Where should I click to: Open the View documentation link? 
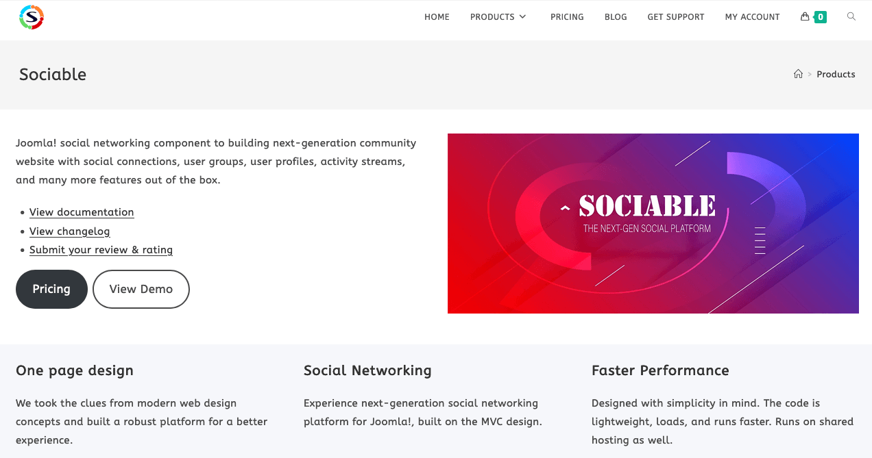(82, 212)
